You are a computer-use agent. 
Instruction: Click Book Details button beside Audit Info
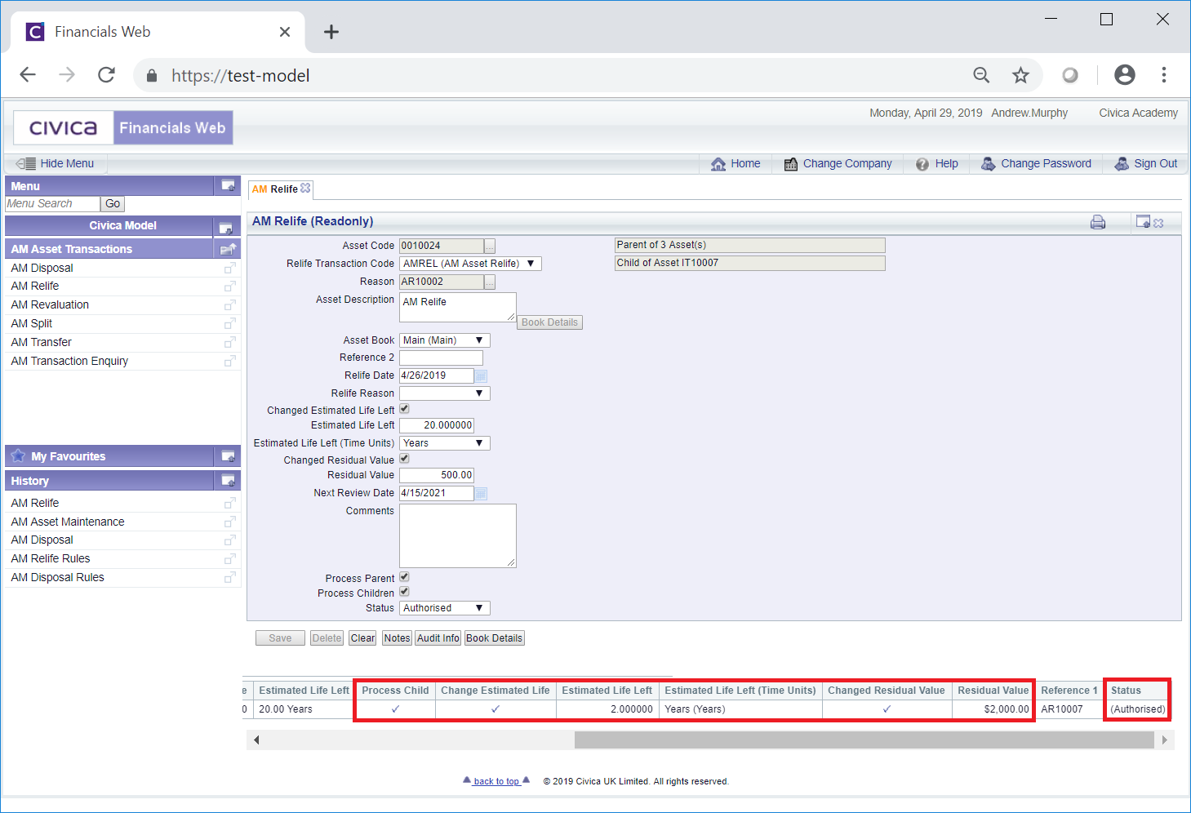point(495,638)
